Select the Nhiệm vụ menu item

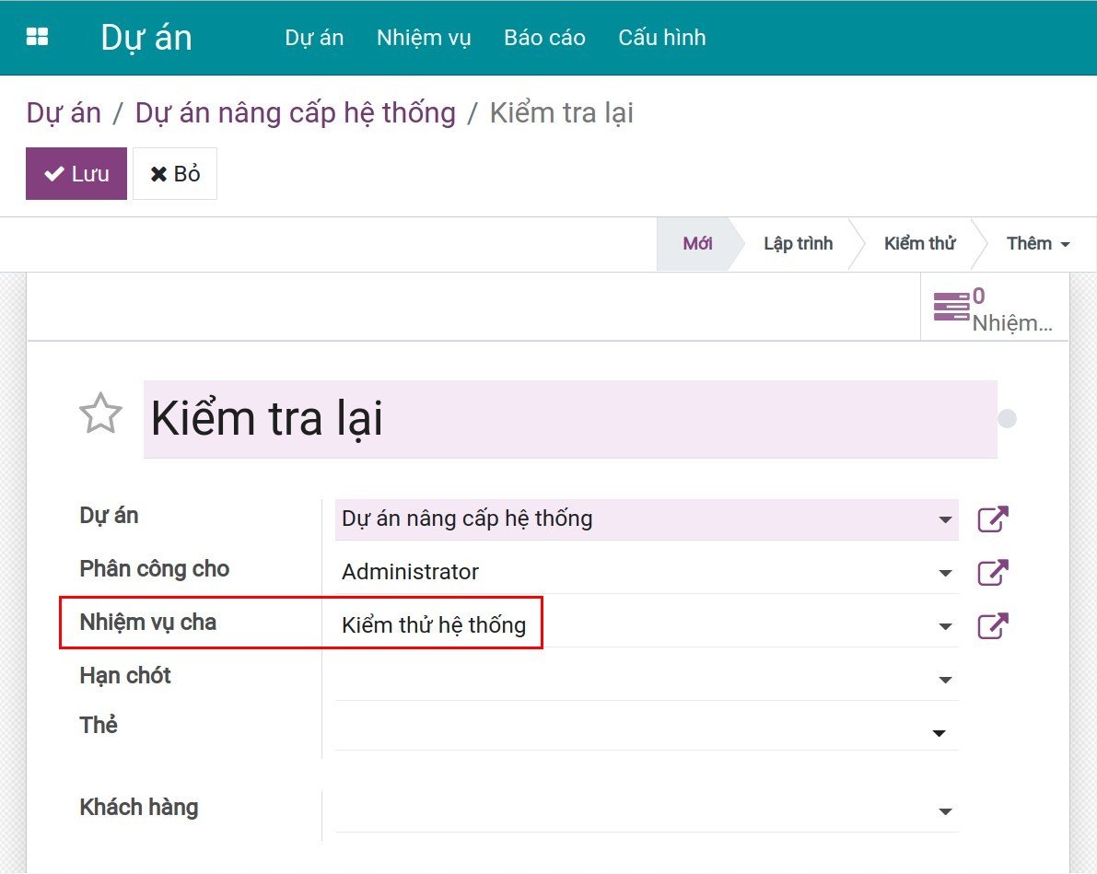pyautogui.click(x=423, y=38)
